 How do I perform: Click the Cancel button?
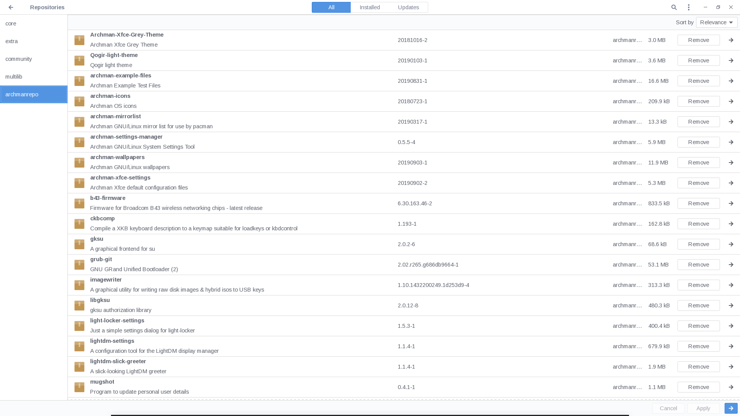[x=668, y=408]
